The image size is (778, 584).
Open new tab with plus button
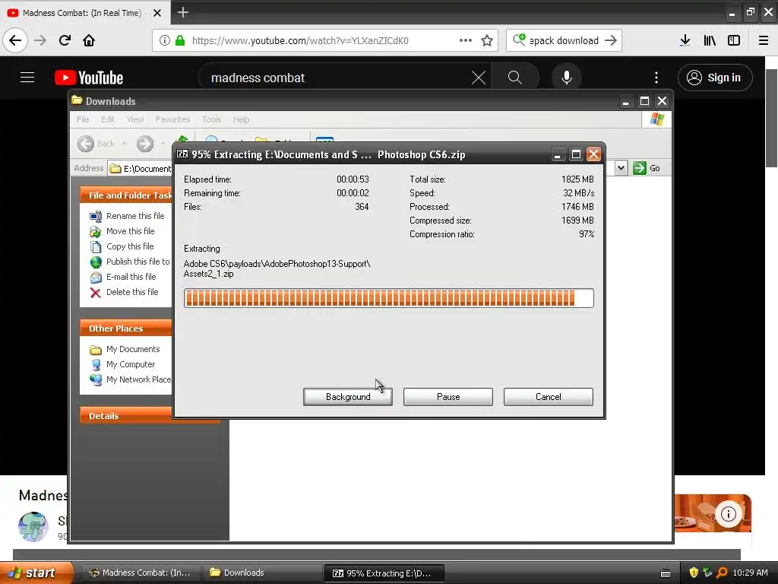[x=182, y=12]
